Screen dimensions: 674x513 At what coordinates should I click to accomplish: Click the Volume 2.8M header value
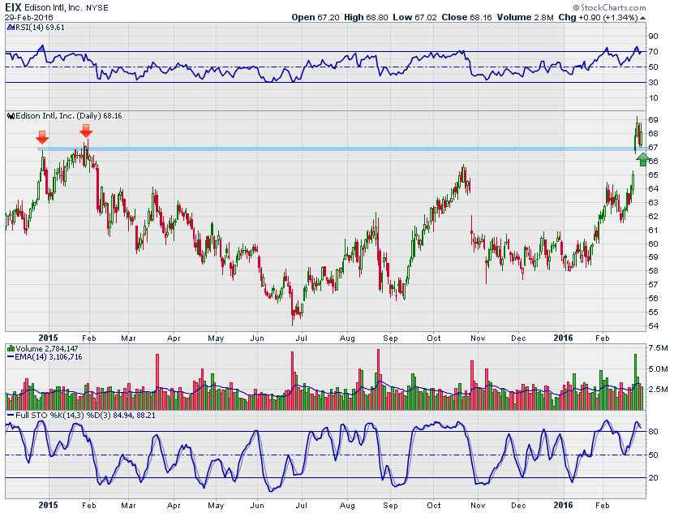(x=526, y=18)
